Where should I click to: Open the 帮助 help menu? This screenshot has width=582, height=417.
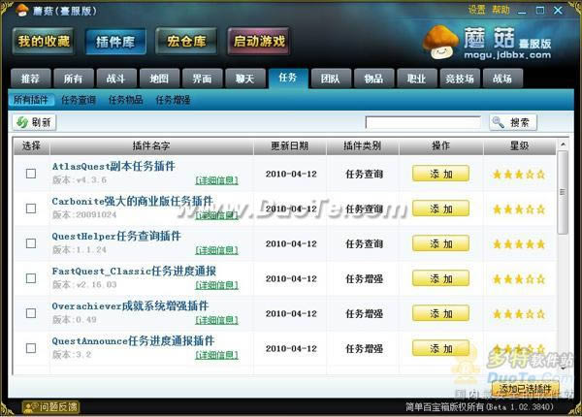[x=501, y=9]
